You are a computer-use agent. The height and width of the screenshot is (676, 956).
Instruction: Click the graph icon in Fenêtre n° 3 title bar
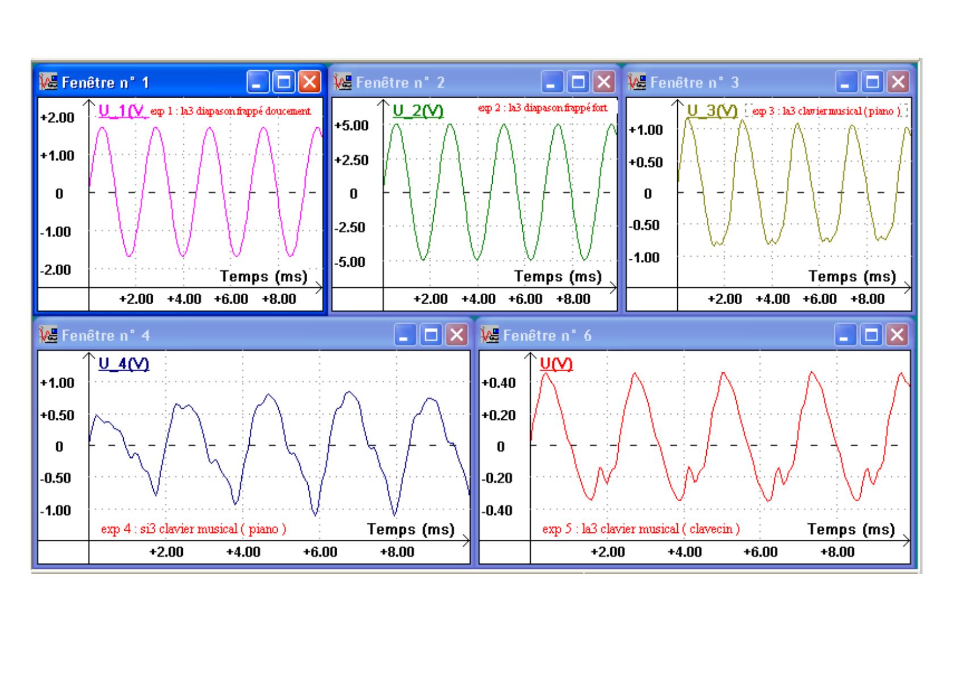(x=637, y=82)
